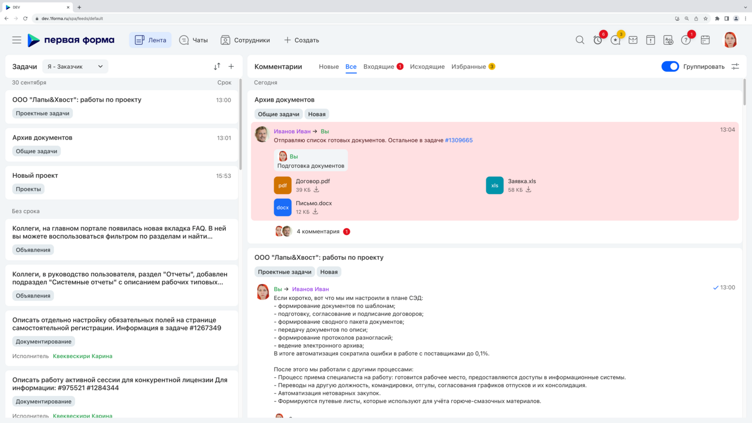Viewport: 752px width, 423px height.
Task: Open the Заявка.xls file
Action: click(x=522, y=181)
